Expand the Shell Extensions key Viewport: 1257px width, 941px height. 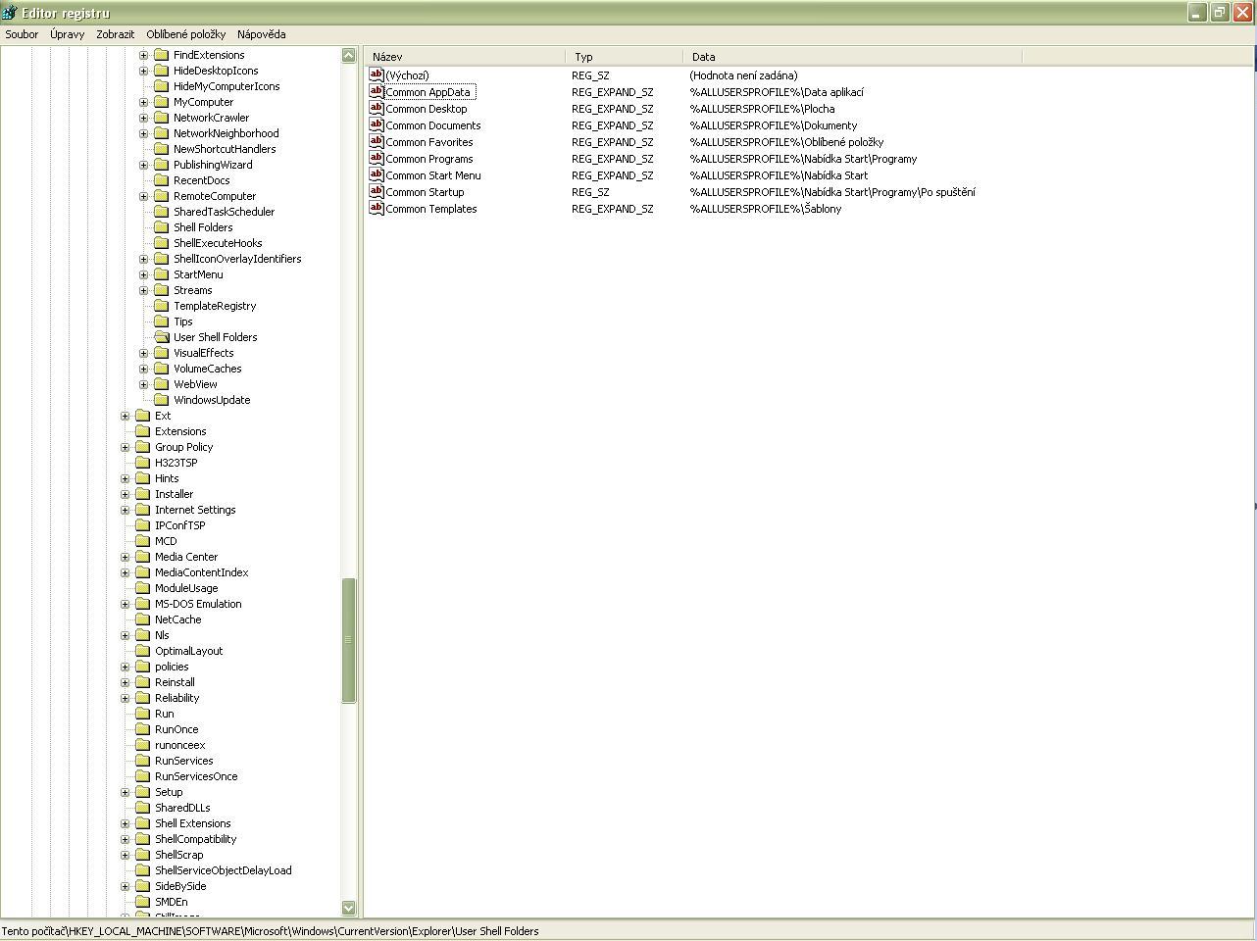125,823
